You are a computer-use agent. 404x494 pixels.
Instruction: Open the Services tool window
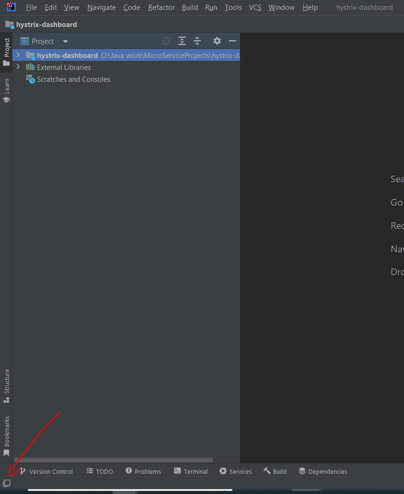[x=236, y=471]
